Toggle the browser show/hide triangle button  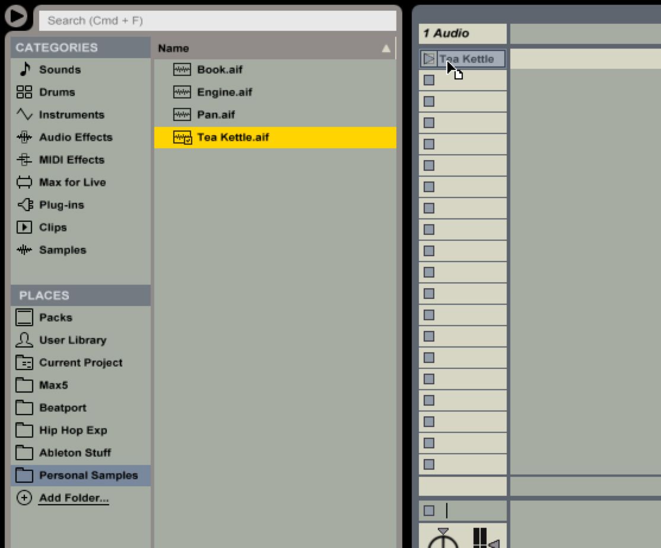[16, 16]
